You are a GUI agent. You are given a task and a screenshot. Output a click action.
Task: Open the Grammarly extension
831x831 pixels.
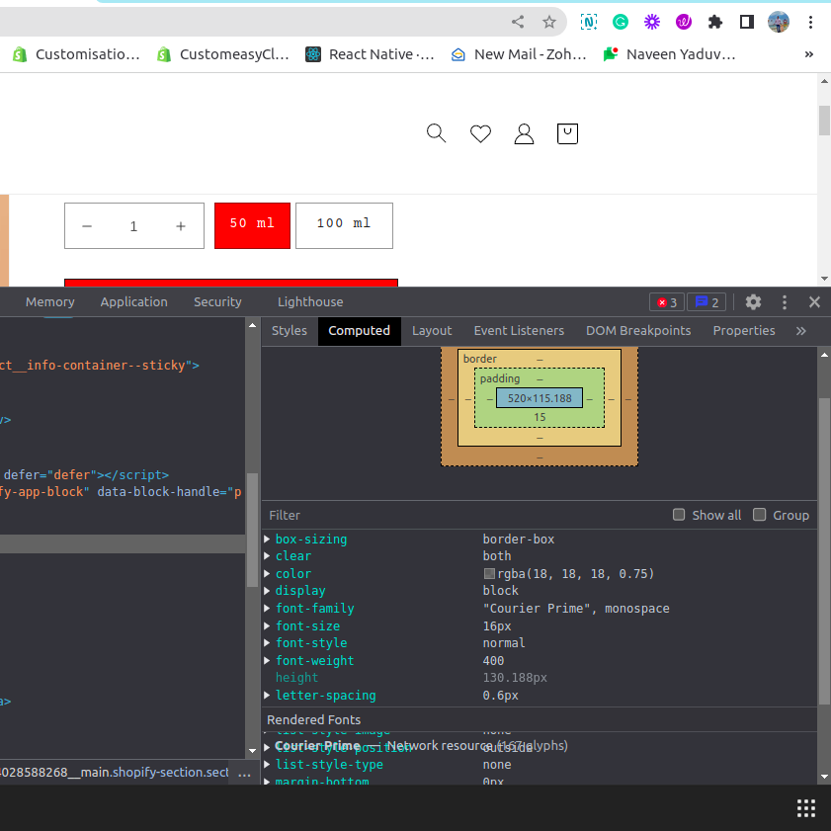[x=621, y=22]
